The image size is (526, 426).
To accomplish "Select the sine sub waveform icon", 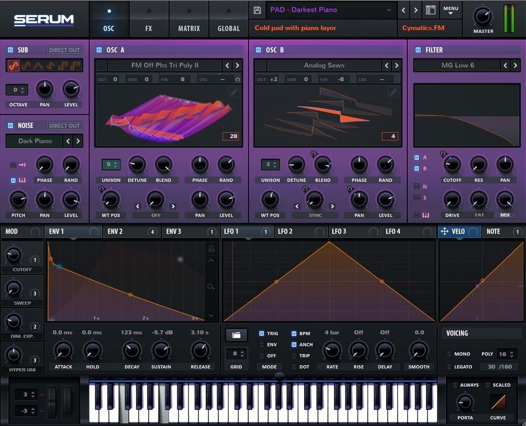I will 14,66.
